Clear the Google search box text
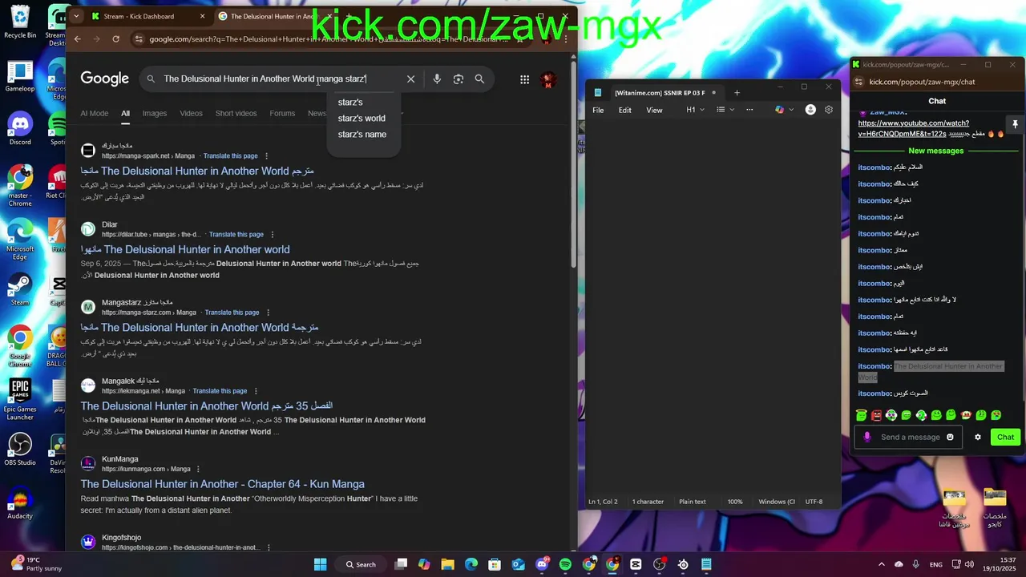This screenshot has width=1026, height=577. coord(410,79)
